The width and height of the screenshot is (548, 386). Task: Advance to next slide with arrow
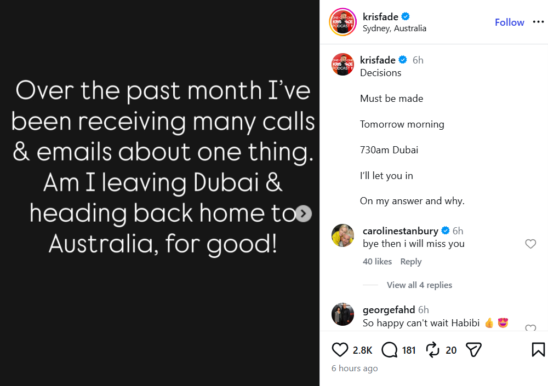point(304,214)
